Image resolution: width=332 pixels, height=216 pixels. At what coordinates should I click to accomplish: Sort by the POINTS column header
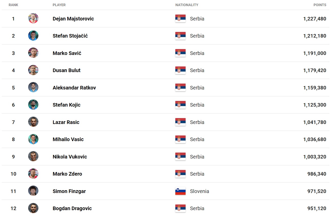point(320,5)
